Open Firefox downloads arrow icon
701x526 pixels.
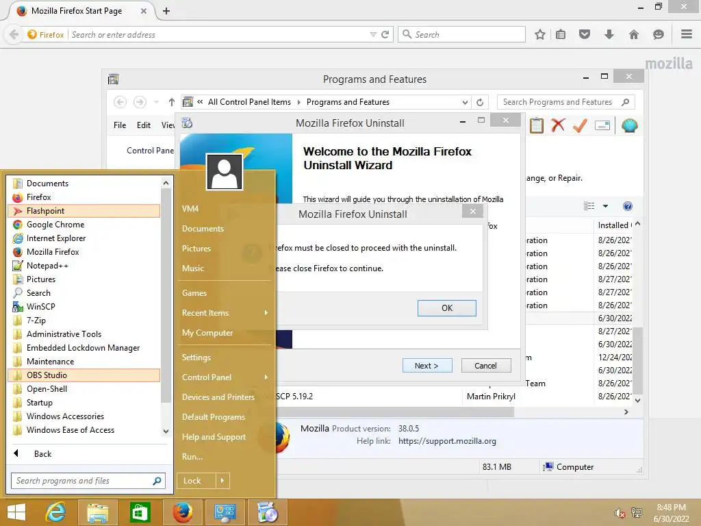(x=609, y=34)
